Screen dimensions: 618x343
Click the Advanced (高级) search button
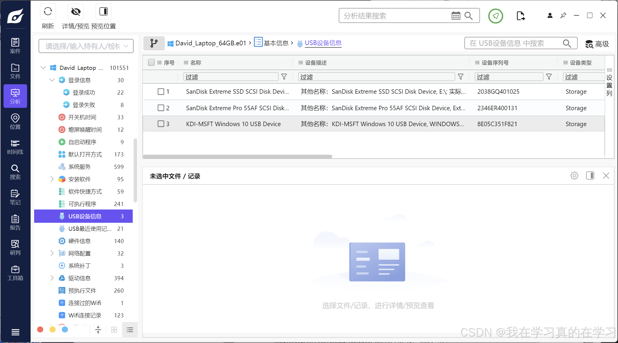[597, 44]
